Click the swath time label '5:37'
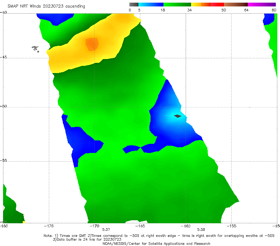Image resolution: width=280 pixels, height=246 pixels. click(106, 230)
